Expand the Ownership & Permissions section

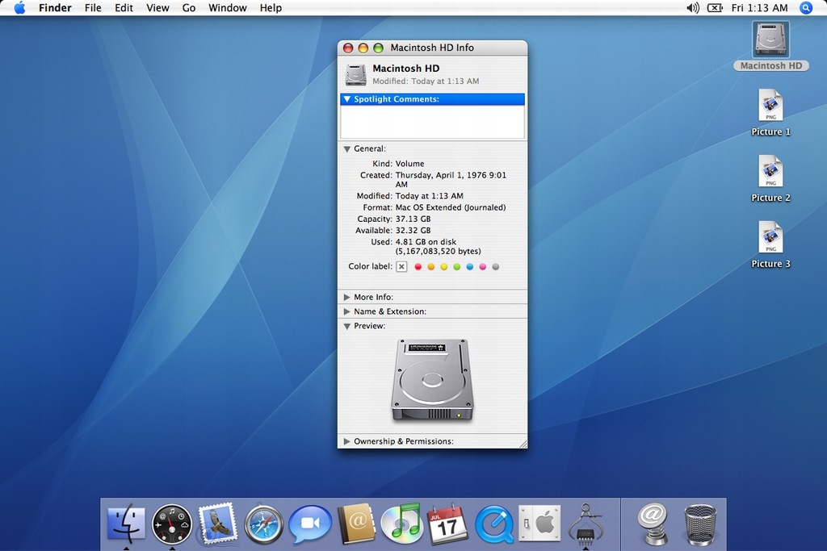pos(347,441)
